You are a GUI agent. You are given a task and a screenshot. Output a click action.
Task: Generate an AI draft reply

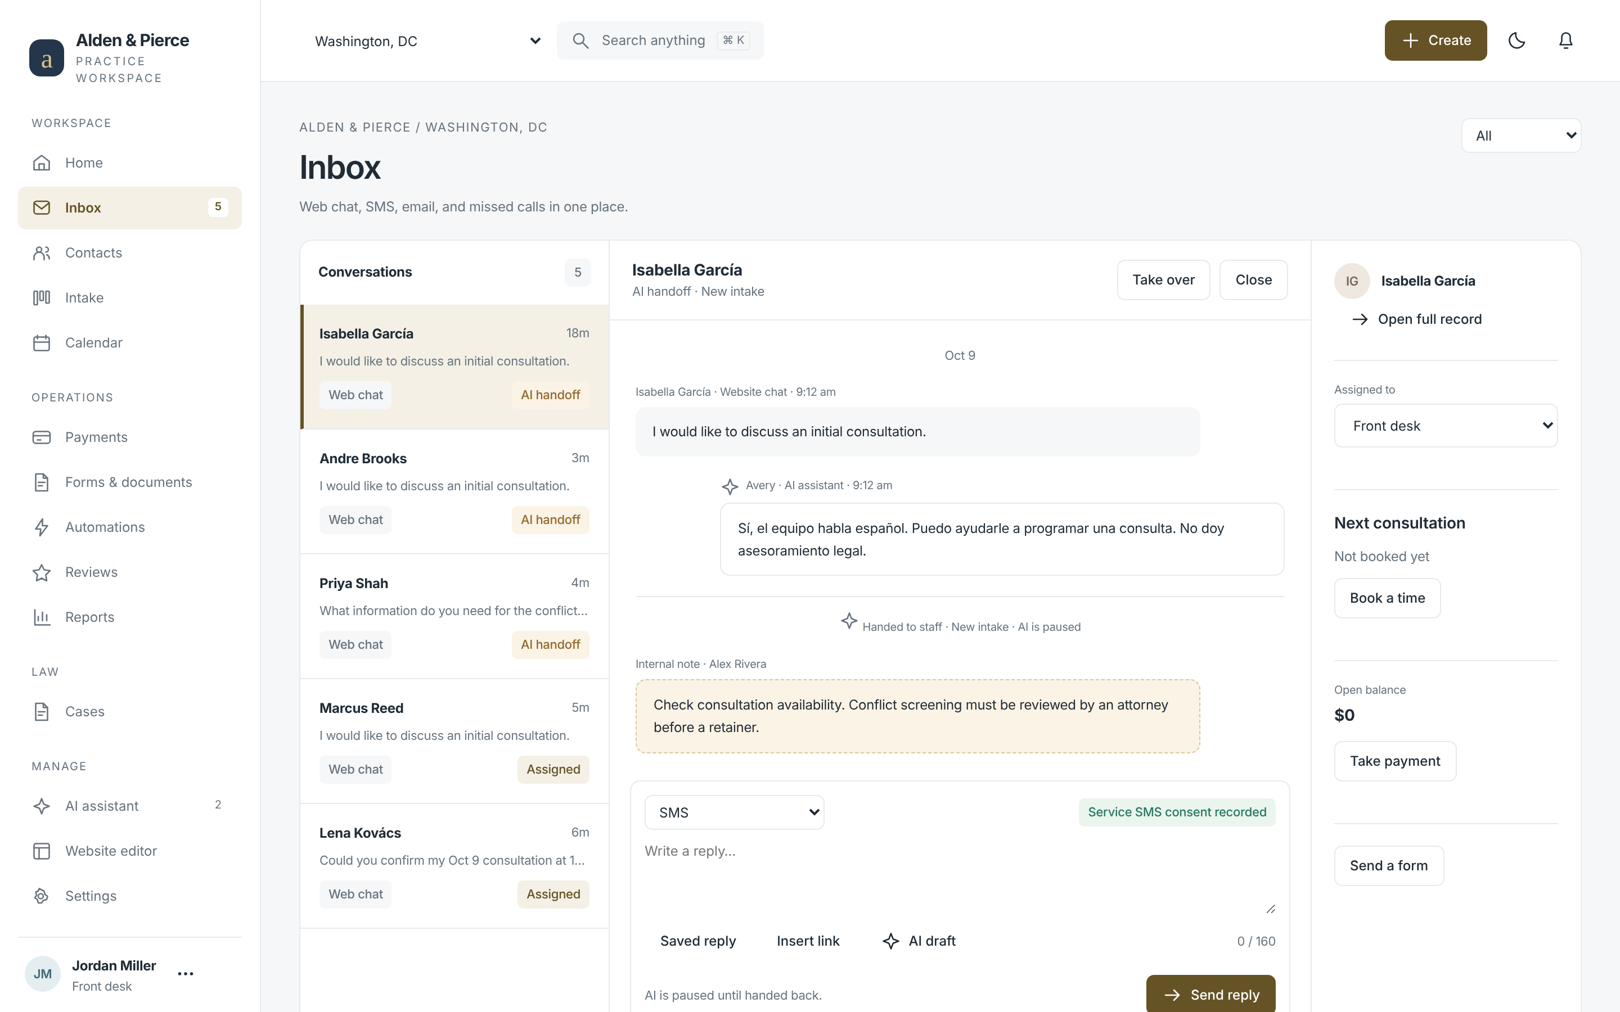tap(919, 941)
